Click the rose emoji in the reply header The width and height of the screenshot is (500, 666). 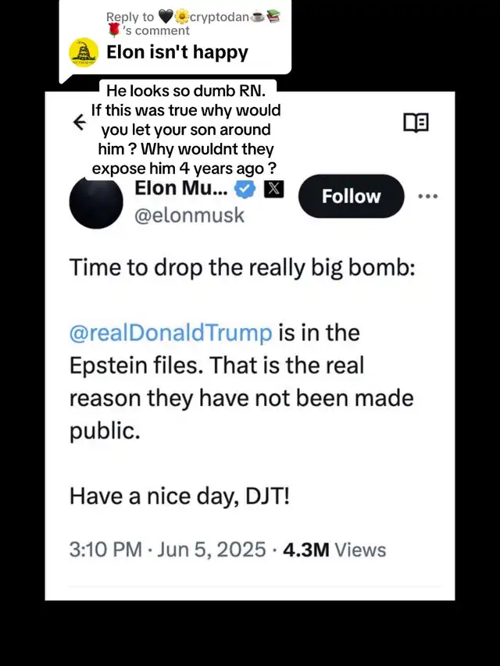[x=115, y=31]
